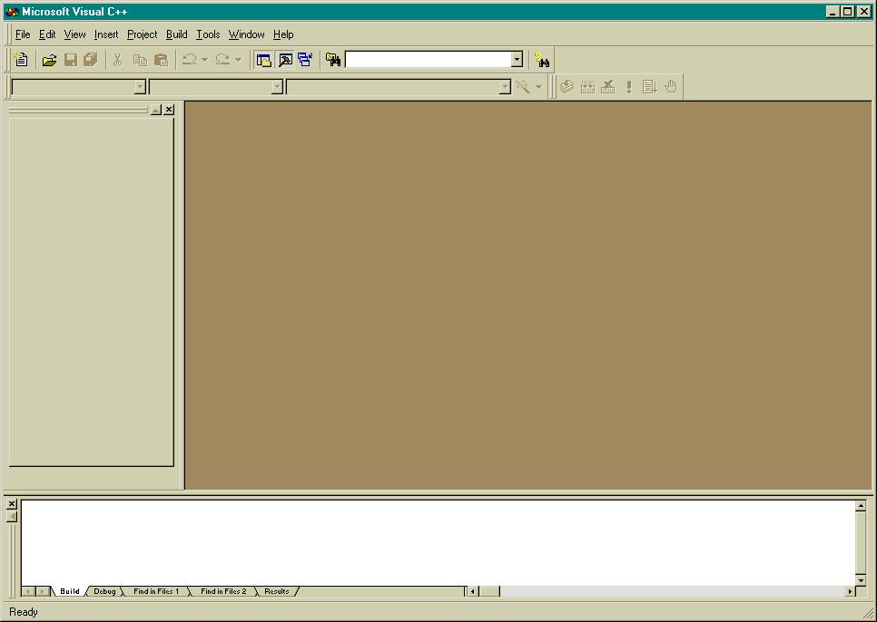Screen dimensions: 877x622
Task: Switch to the Results output tab
Action: coord(277,591)
